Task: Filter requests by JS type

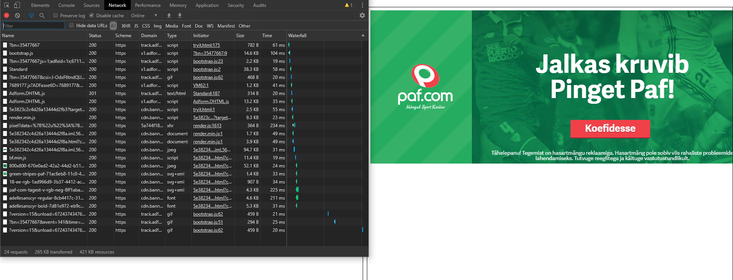Action: click(x=136, y=26)
